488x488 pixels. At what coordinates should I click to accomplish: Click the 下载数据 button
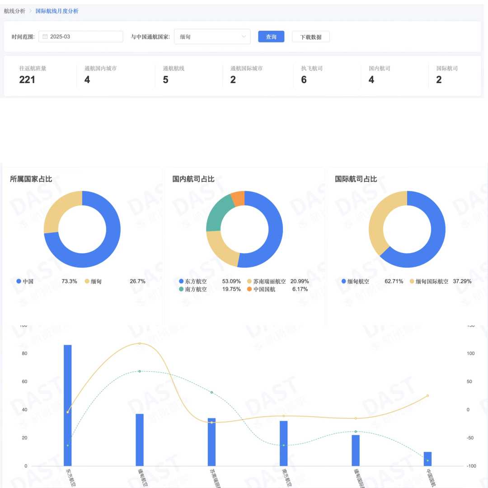tap(310, 37)
